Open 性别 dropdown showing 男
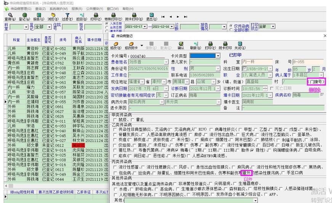332x203 pixels. click(218, 69)
